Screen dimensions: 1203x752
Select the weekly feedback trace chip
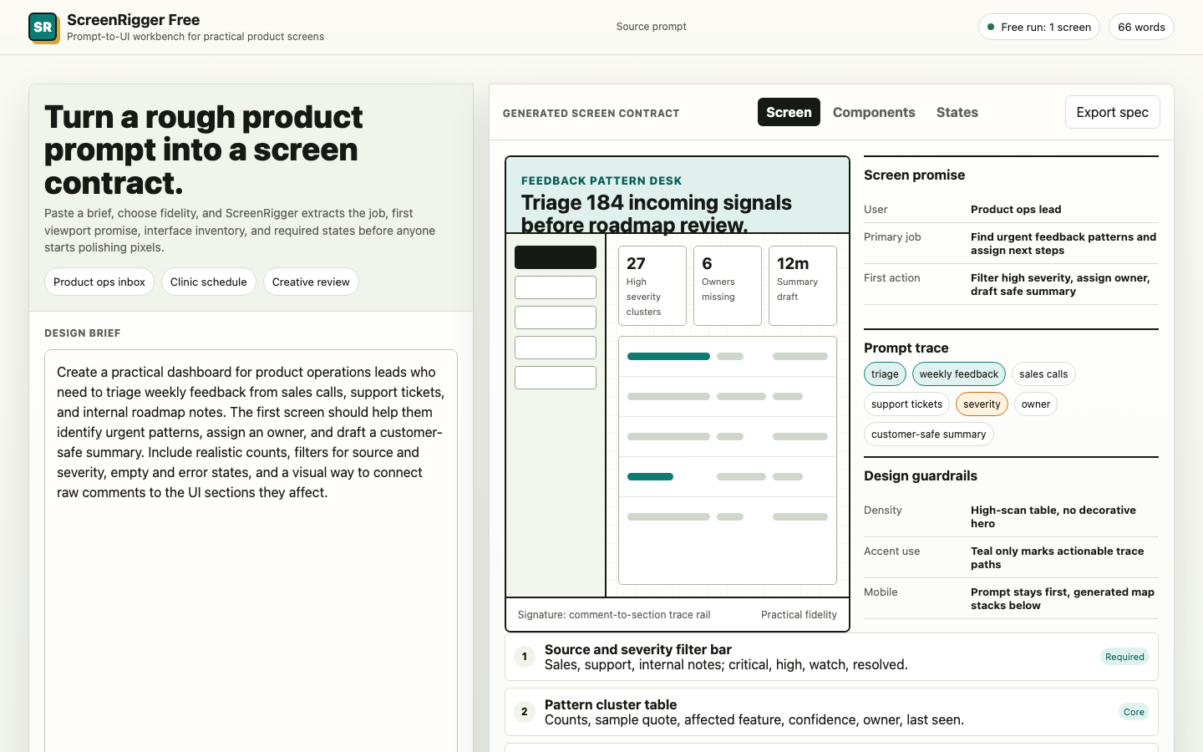coord(959,374)
